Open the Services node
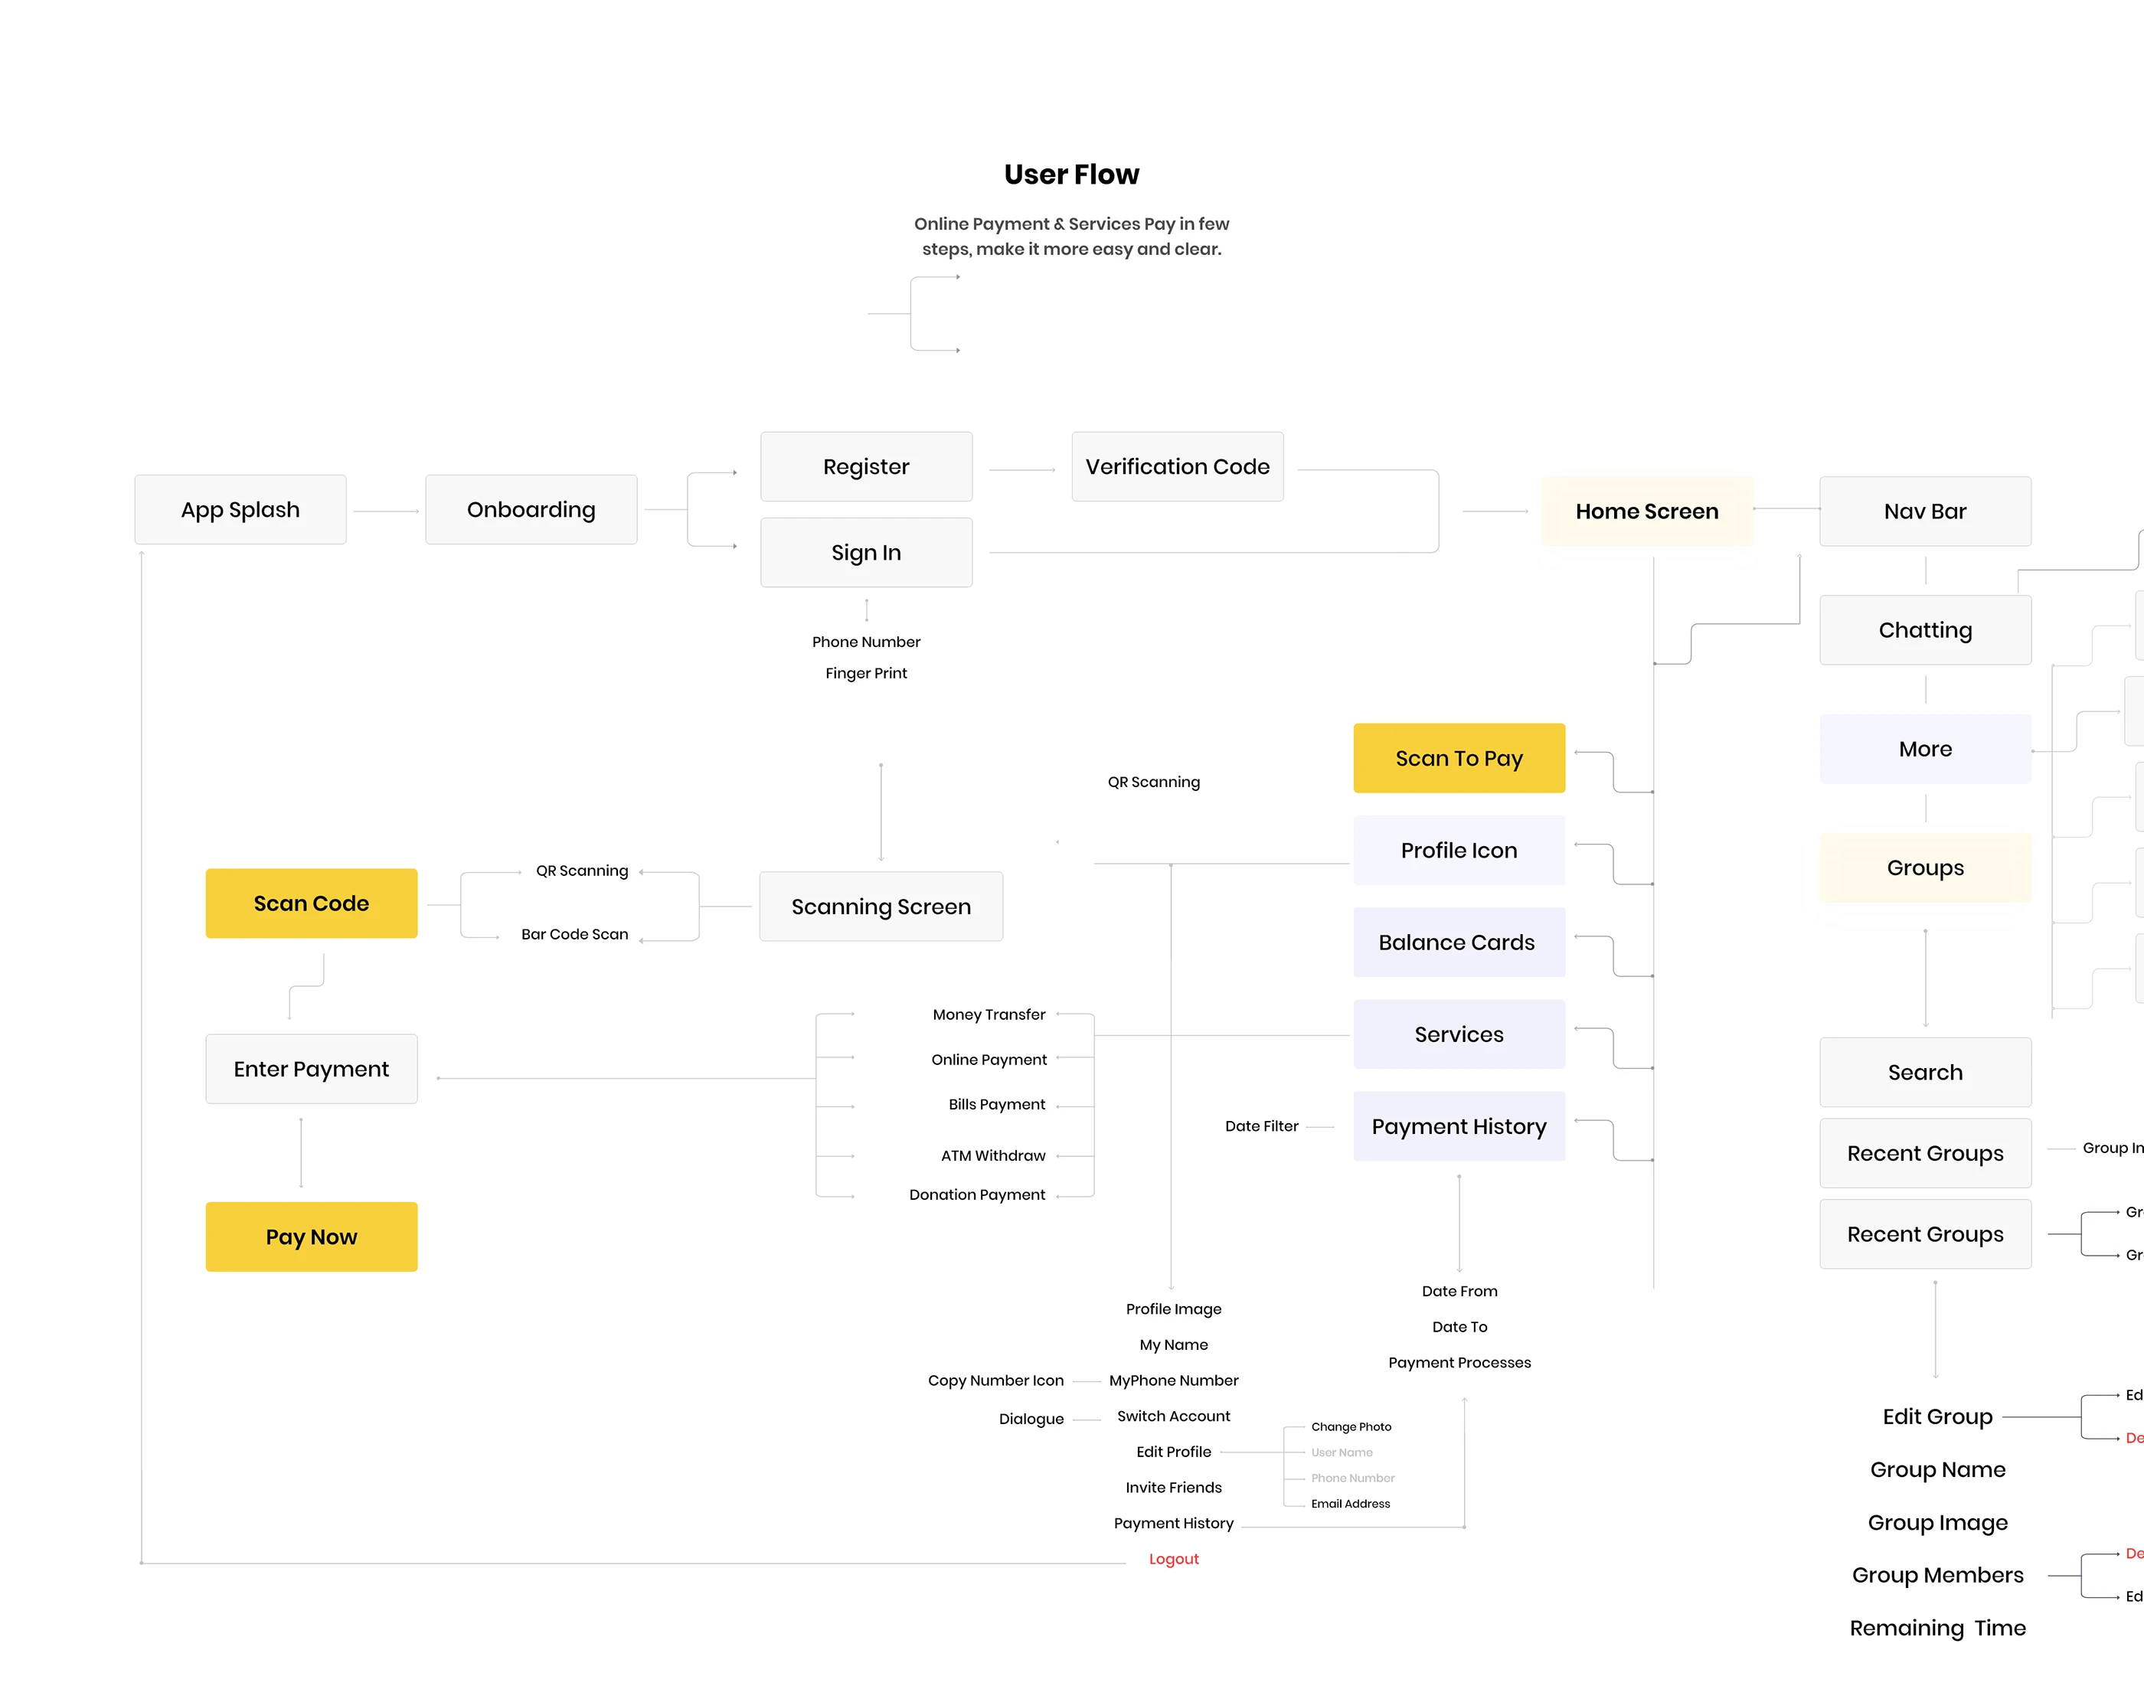This screenshot has height=1699, width=2144. (1459, 1035)
